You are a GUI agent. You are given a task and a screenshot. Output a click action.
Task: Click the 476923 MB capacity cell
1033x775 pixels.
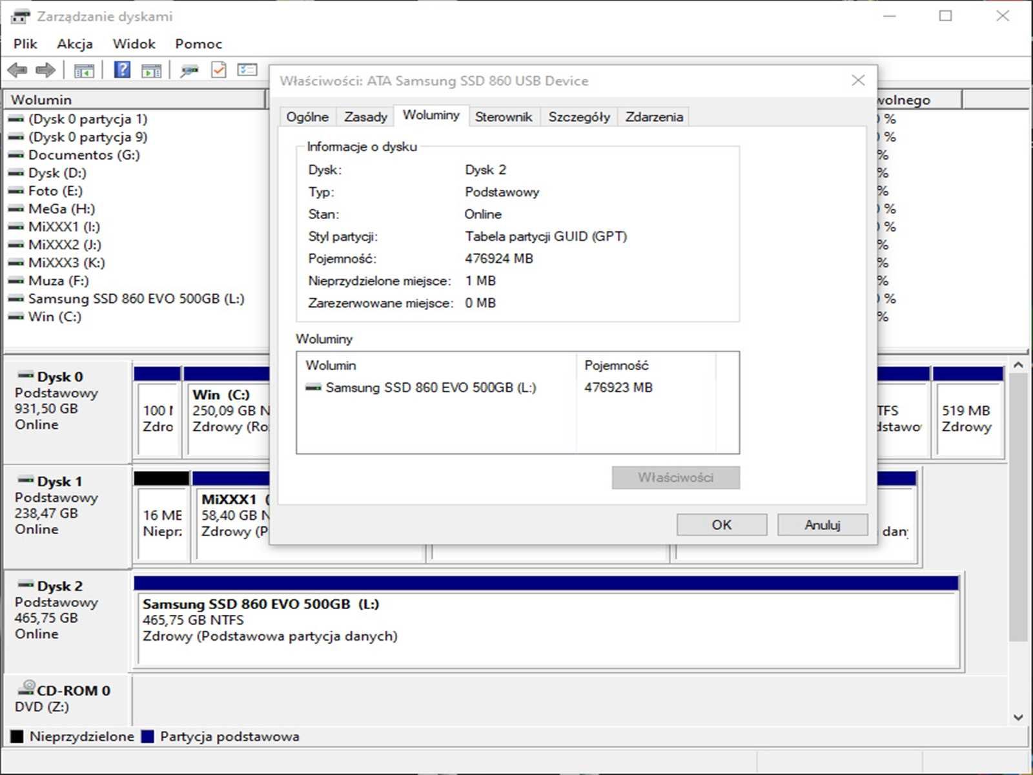(x=619, y=387)
